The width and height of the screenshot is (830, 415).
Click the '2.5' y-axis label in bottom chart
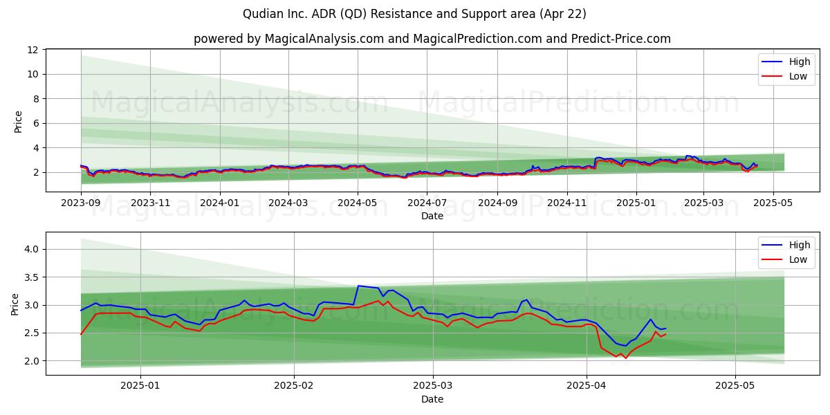pyautogui.click(x=31, y=333)
